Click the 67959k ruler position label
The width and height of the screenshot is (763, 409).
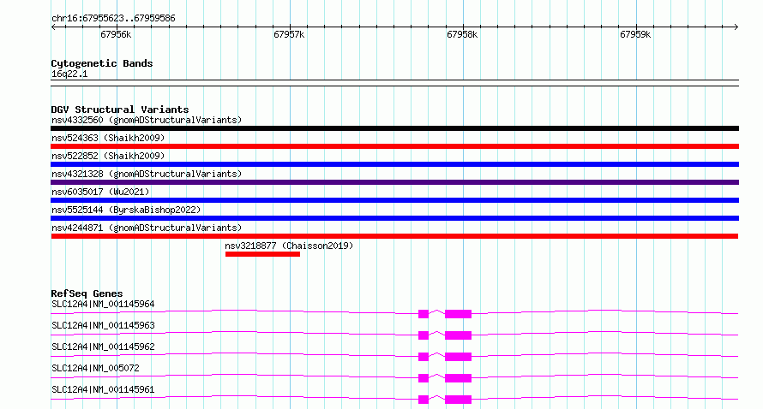635,34
